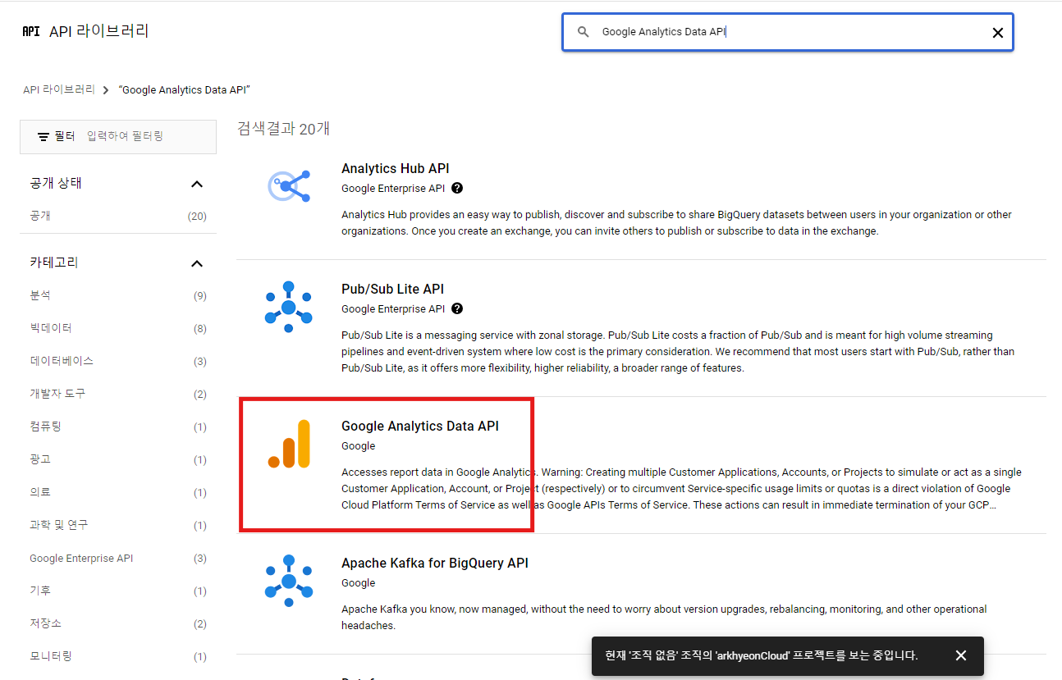The height and width of the screenshot is (680, 1062).
Task: Open the Google Analytics Data API icon
Action: pyautogui.click(x=289, y=444)
